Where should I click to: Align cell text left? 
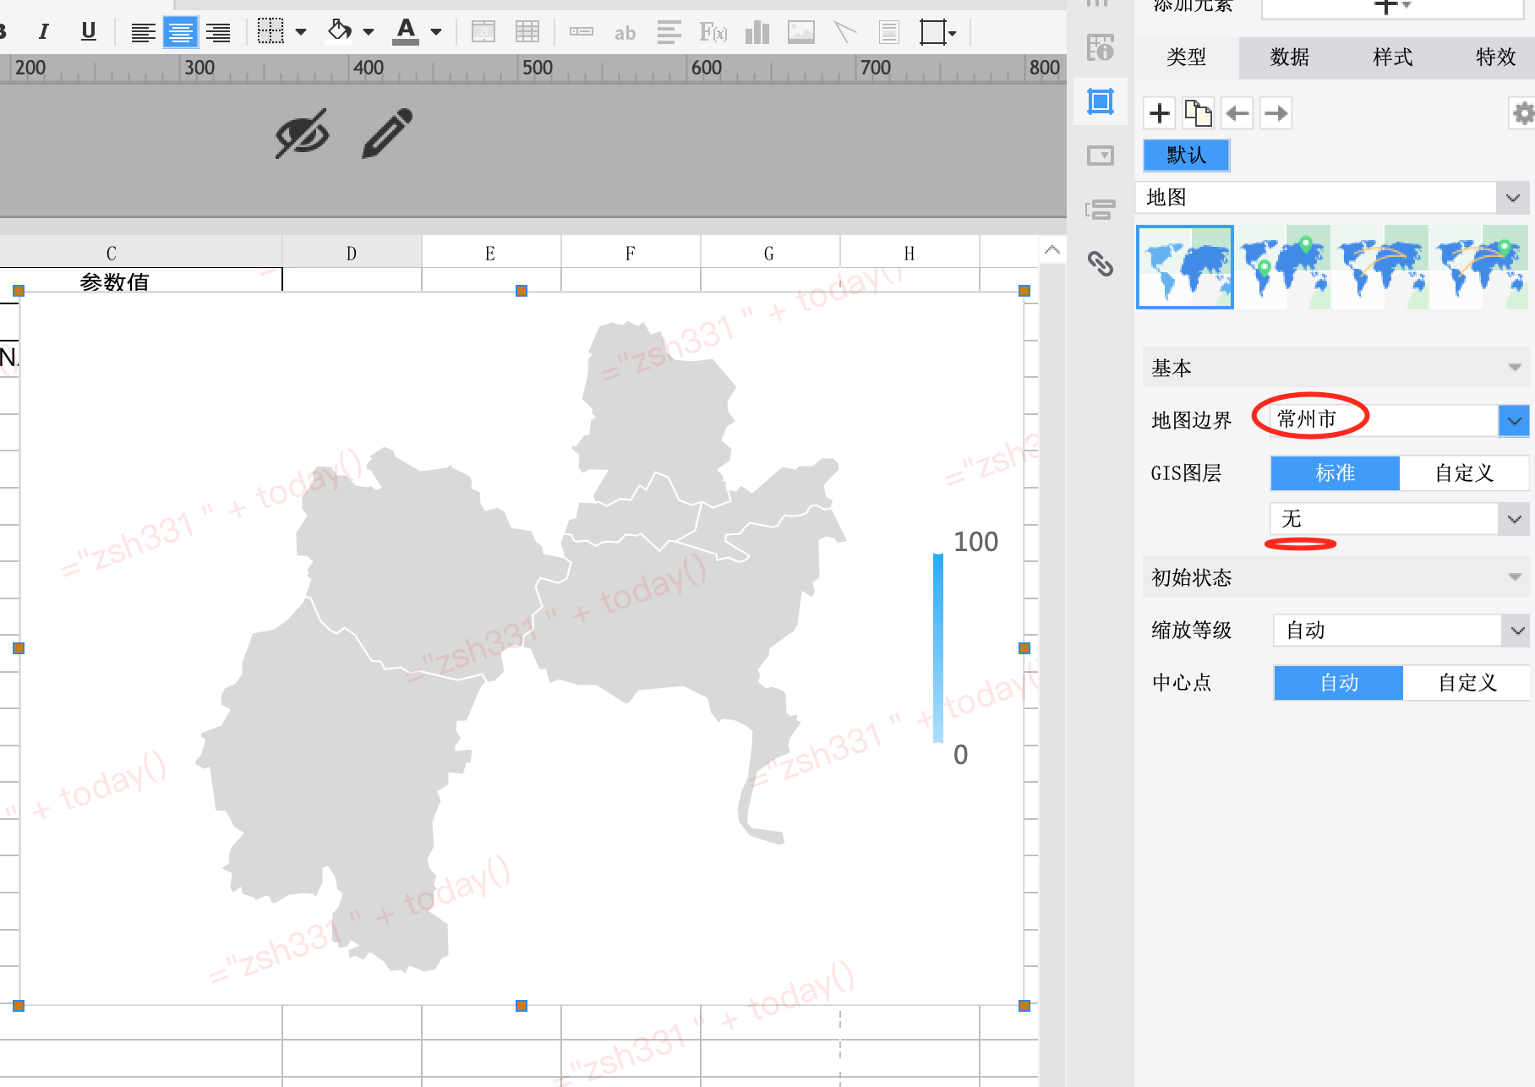click(x=143, y=32)
